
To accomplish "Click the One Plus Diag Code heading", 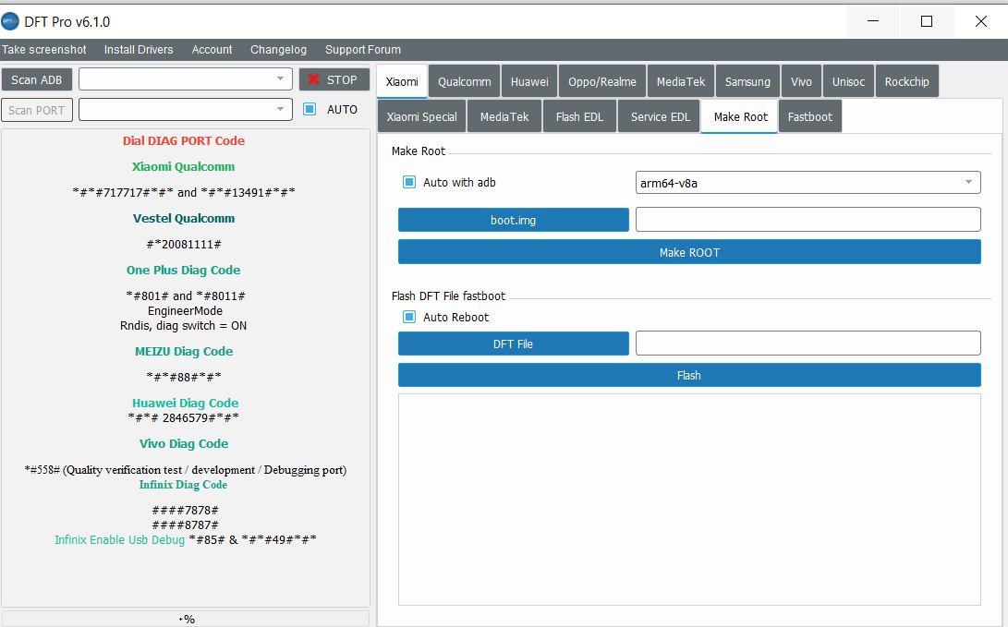I will pos(183,270).
